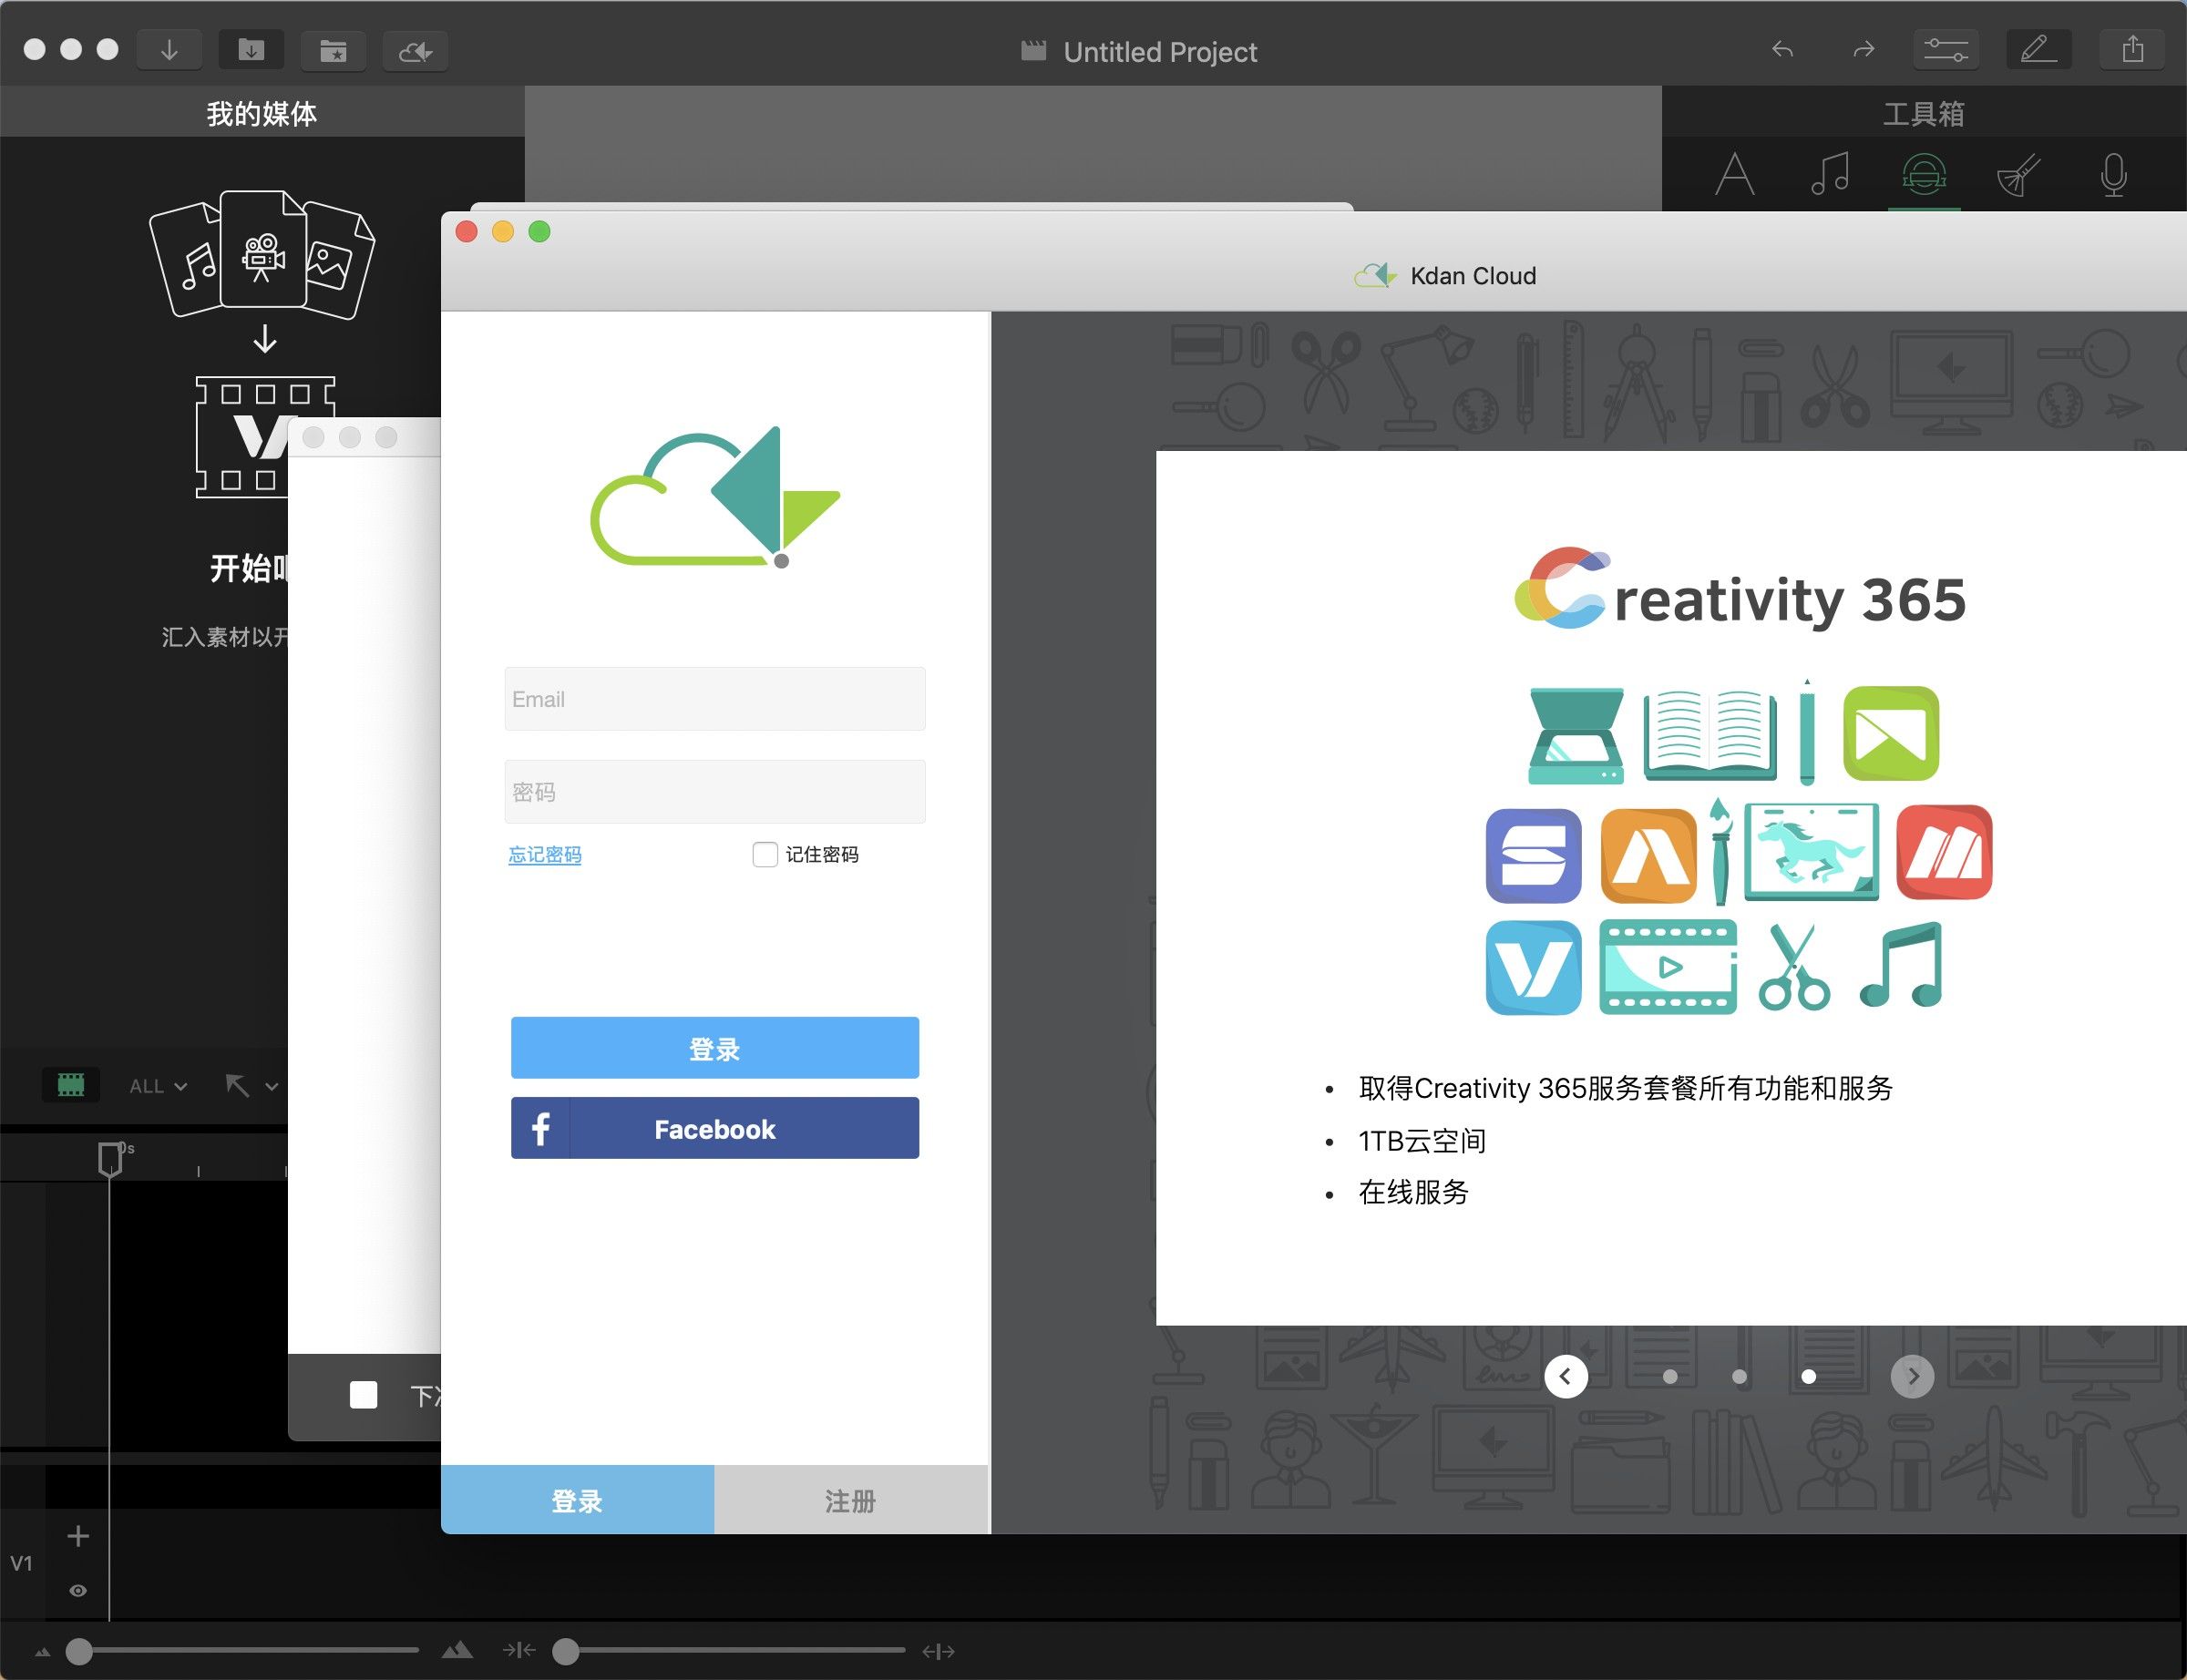Image resolution: width=2187 pixels, height=1680 pixels.
Task: Click the 忘记密码 forgot password link
Action: click(545, 855)
